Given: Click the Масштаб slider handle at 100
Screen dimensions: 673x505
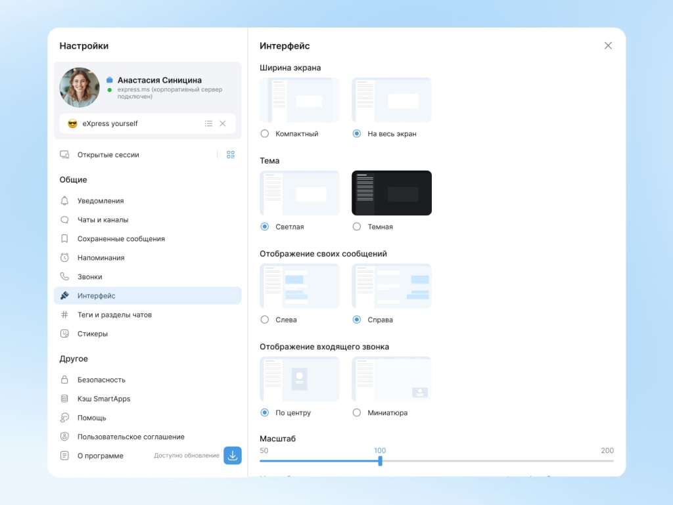Looking at the screenshot, I should [380, 461].
